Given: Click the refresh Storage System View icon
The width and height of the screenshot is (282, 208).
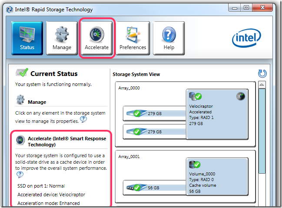Looking at the screenshot, I should (x=262, y=73).
